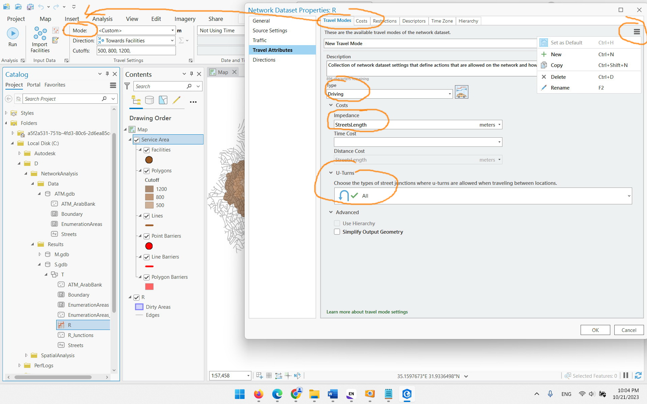The height and width of the screenshot is (404, 647).
Task: Select the Edit Symbology pencil icon in Contents
Action: (177, 100)
